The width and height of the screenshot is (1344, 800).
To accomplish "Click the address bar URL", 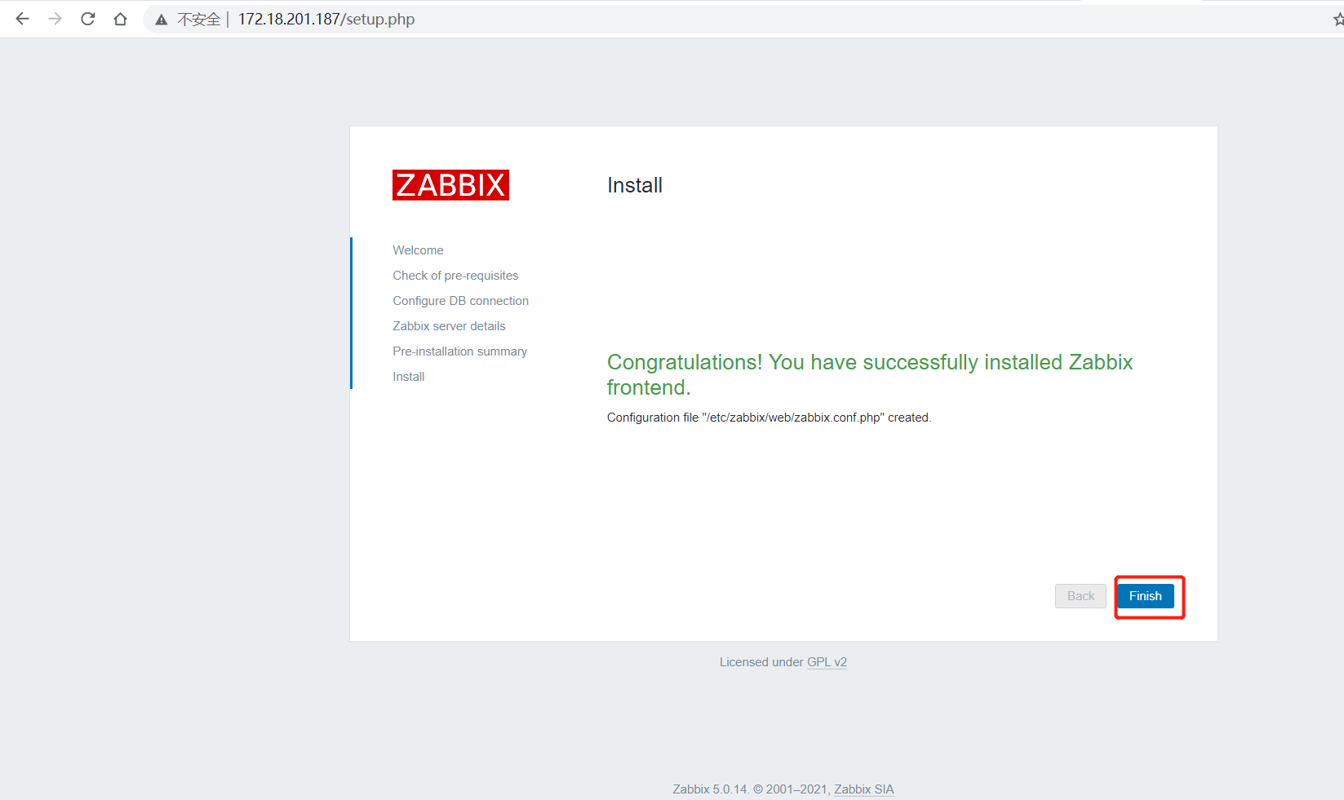I will [x=326, y=19].
